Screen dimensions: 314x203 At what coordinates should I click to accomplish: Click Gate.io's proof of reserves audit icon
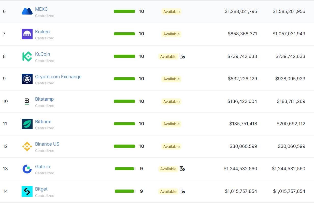[182, 169]
